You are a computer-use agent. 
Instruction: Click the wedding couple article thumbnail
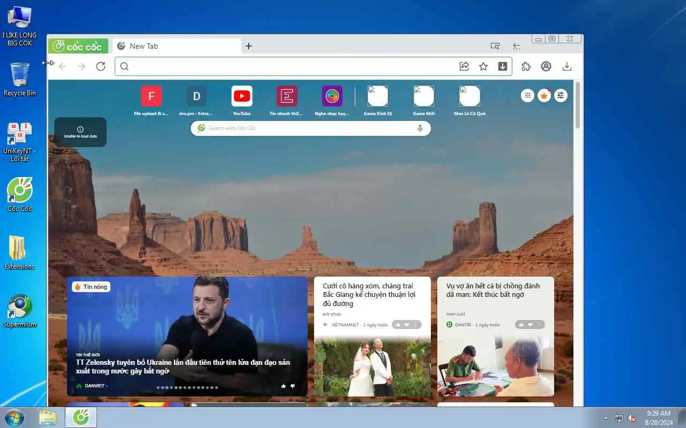(372, 366)
